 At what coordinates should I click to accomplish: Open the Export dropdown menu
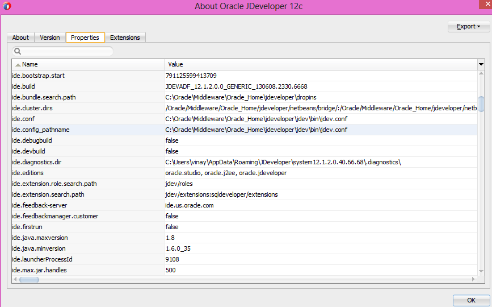coord(469,26)
